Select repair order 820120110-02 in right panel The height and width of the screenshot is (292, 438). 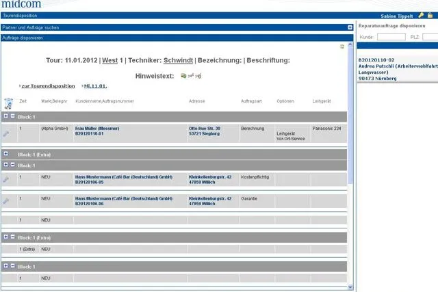click(376, 60)
